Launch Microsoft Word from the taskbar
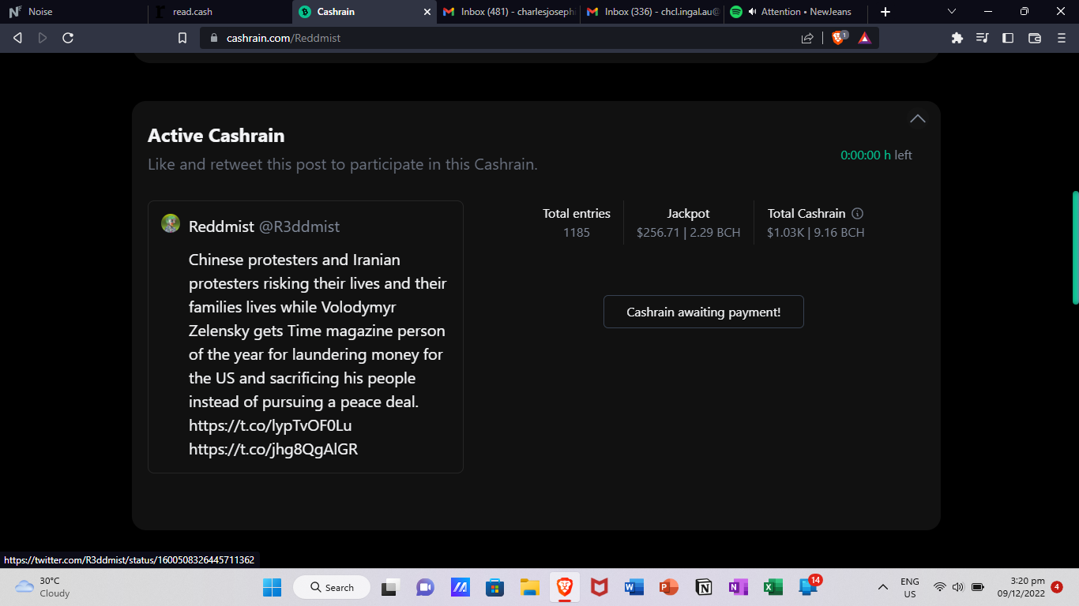1079x606 pixels. tap(634, 587)
